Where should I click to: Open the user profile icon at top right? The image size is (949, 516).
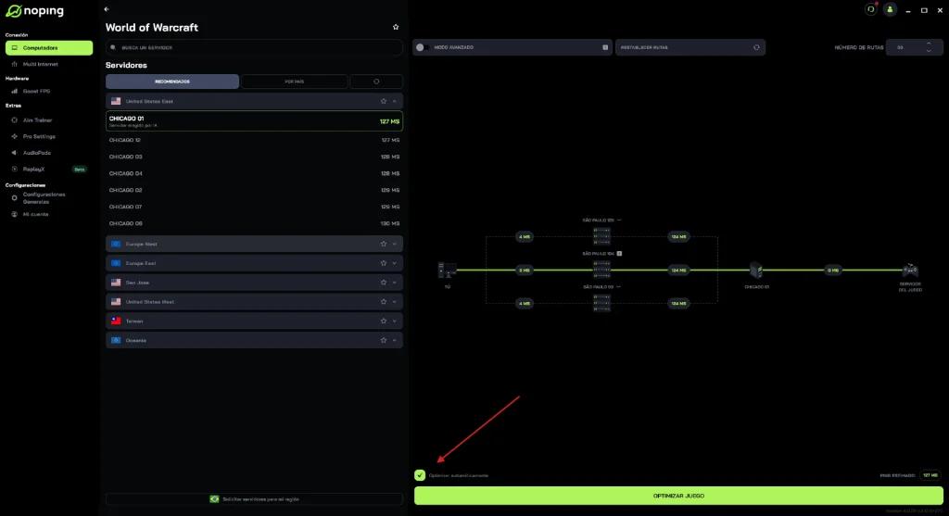(x=890, y=9)
